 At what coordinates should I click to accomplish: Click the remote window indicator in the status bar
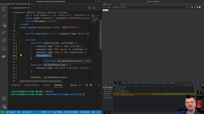[3, 112]
